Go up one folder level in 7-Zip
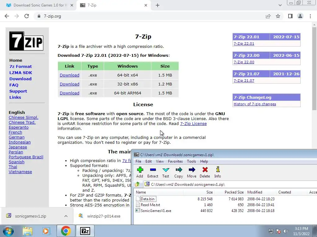 point(138,184)
